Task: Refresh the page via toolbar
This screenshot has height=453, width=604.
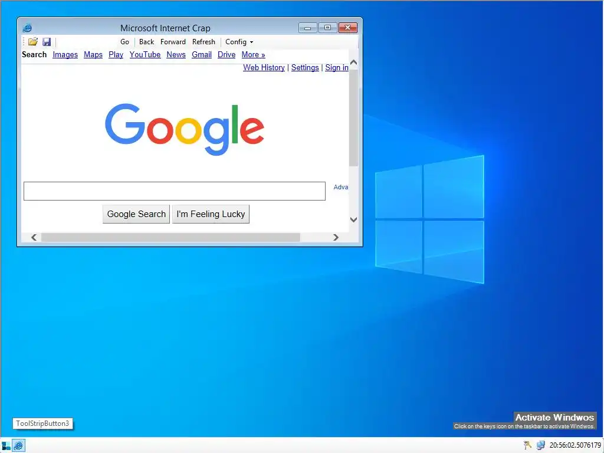Action: pyautogui.click(x=203, y=42)
